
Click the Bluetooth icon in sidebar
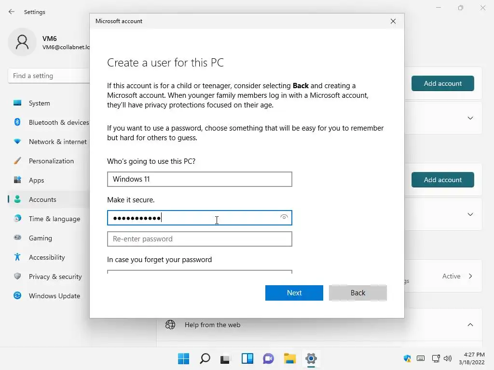[x=17, y=122]
